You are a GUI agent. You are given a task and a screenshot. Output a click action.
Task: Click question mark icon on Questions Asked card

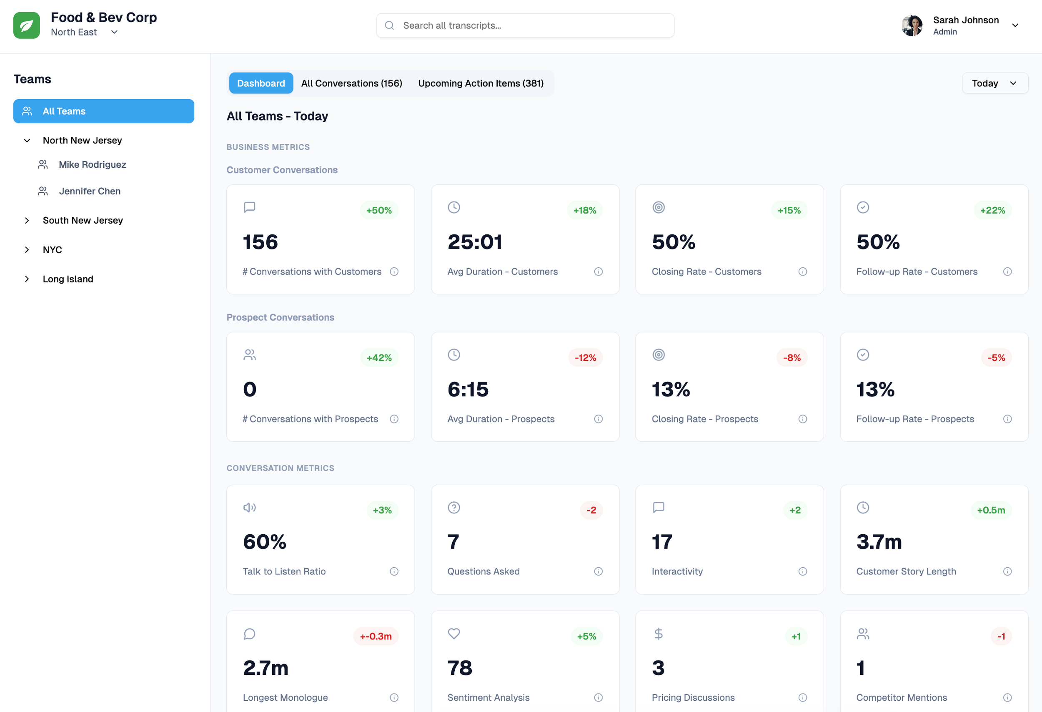click(x=454, y=508)
